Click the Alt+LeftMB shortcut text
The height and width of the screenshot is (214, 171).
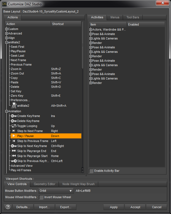(83, 191)
